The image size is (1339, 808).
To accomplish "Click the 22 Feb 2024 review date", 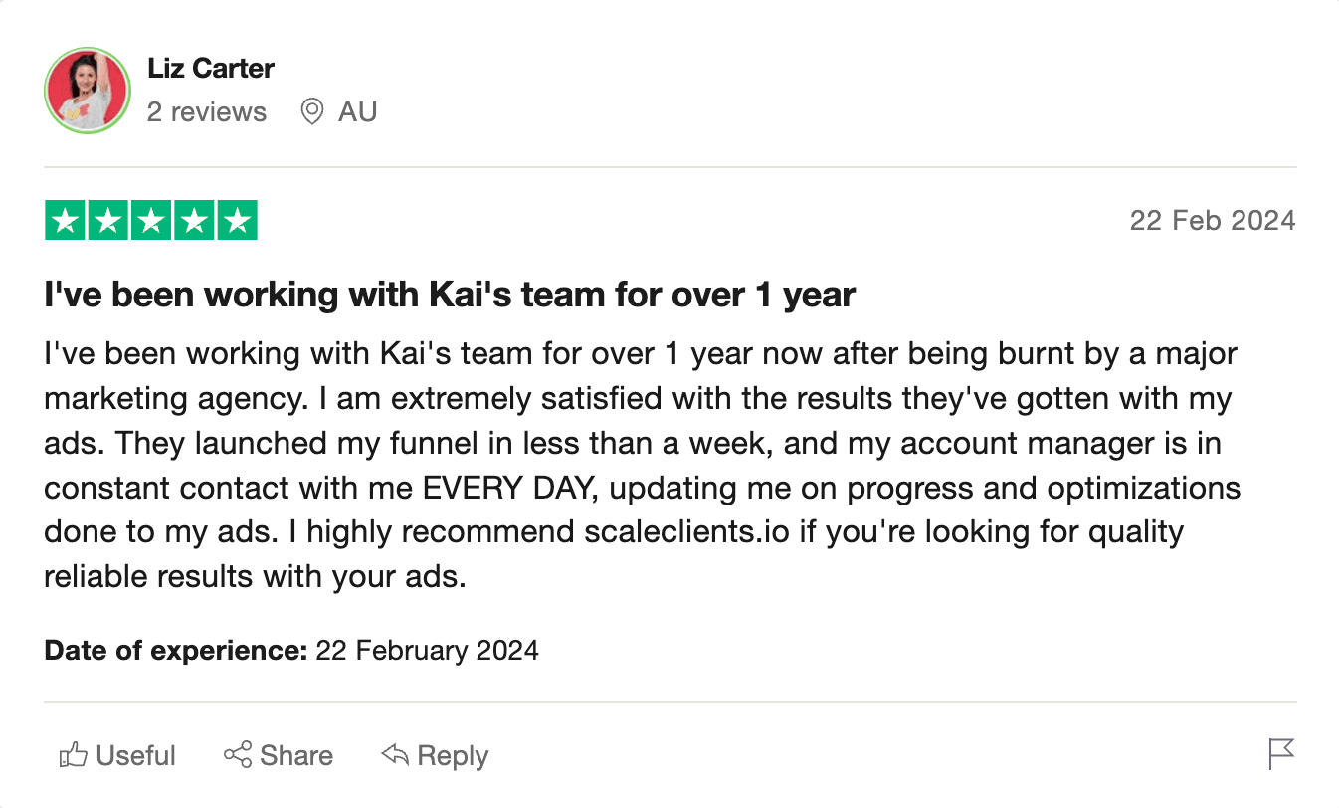I will coord(1212,221).
